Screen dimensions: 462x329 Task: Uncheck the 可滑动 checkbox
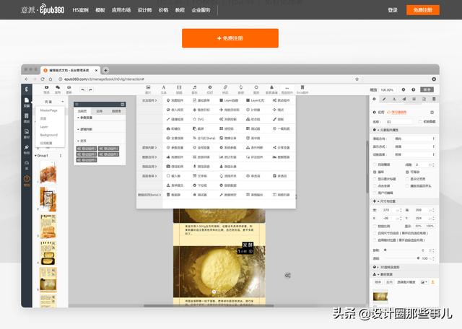click(x=407, y=172)
